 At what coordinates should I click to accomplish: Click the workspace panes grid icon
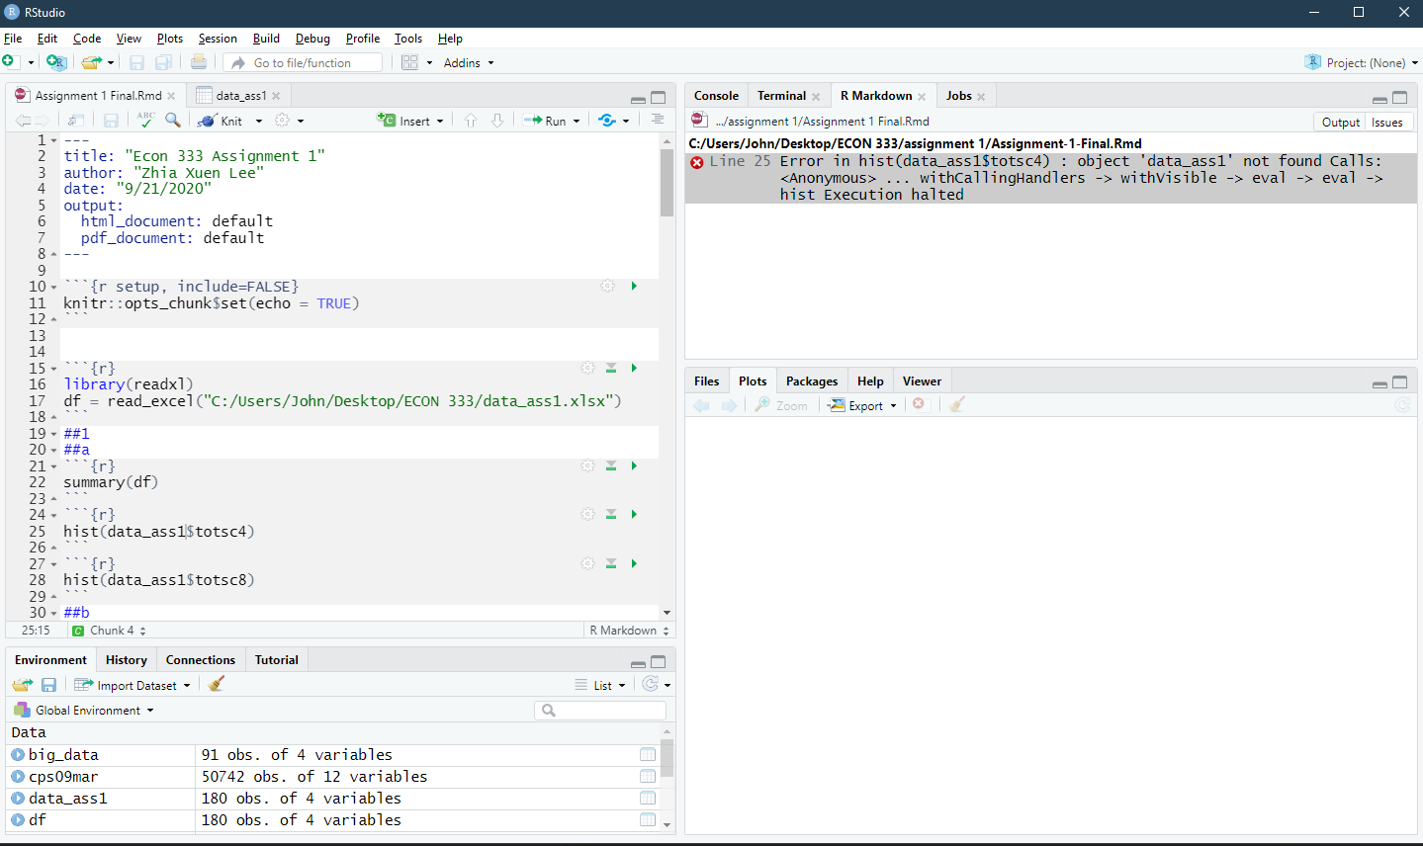coord(410,62)
